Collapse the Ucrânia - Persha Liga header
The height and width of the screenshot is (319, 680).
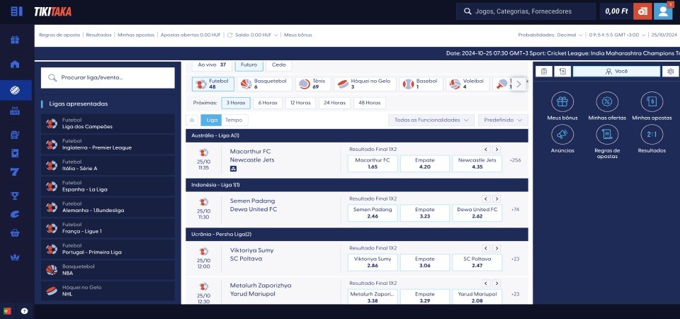point(357,235)
